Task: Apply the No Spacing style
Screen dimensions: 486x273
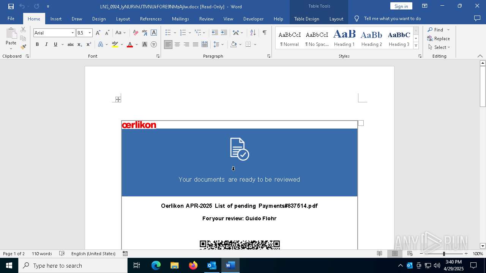Action: click(x=317, y=38)
